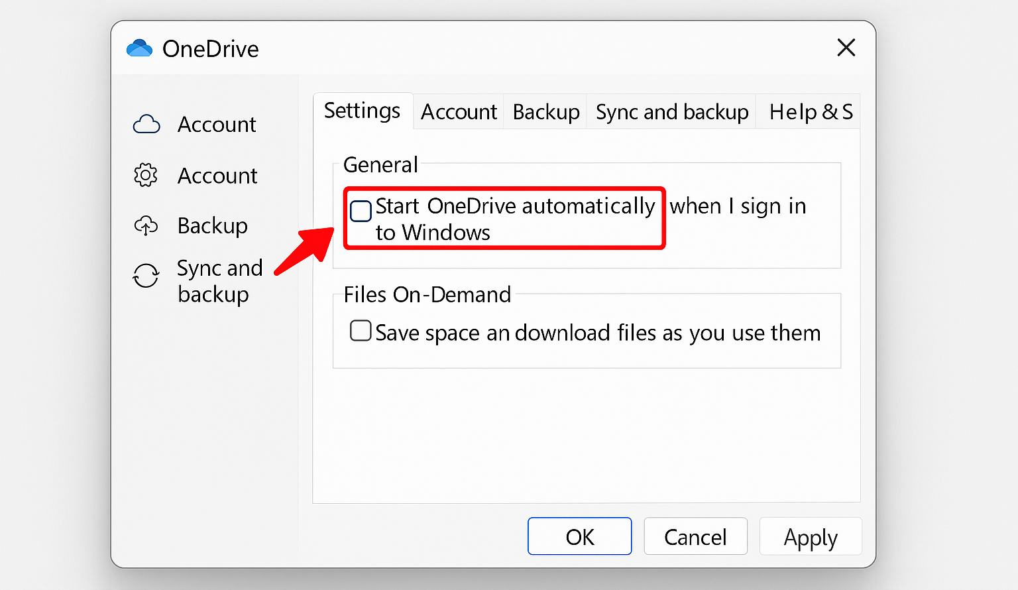
Task: Enable Start OneDrive automatically checkbox
Action: pyautogui.click(x=361, y=211)
